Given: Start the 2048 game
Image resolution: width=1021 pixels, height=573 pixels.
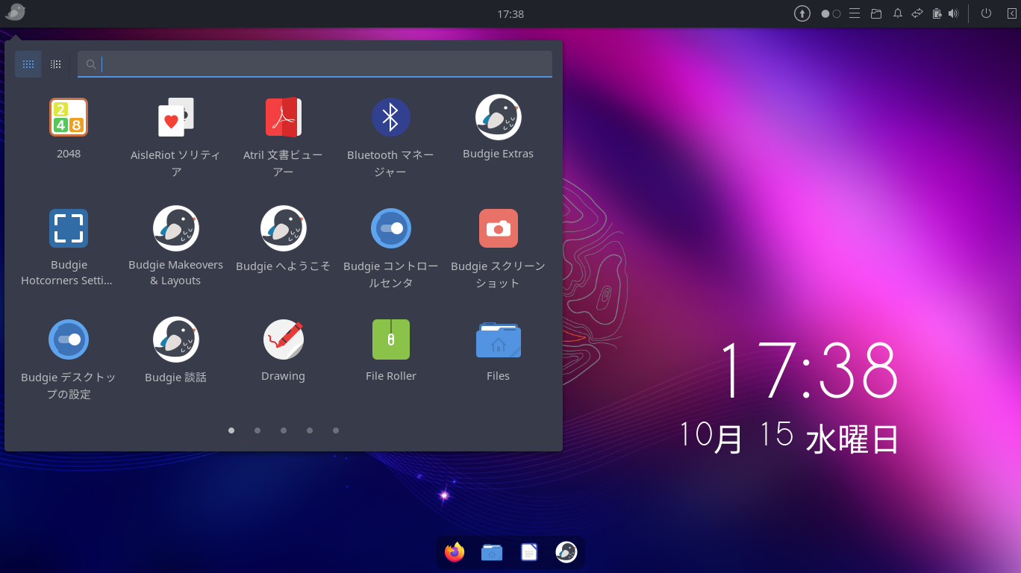Looking at the screenshot, I should 68,117.
